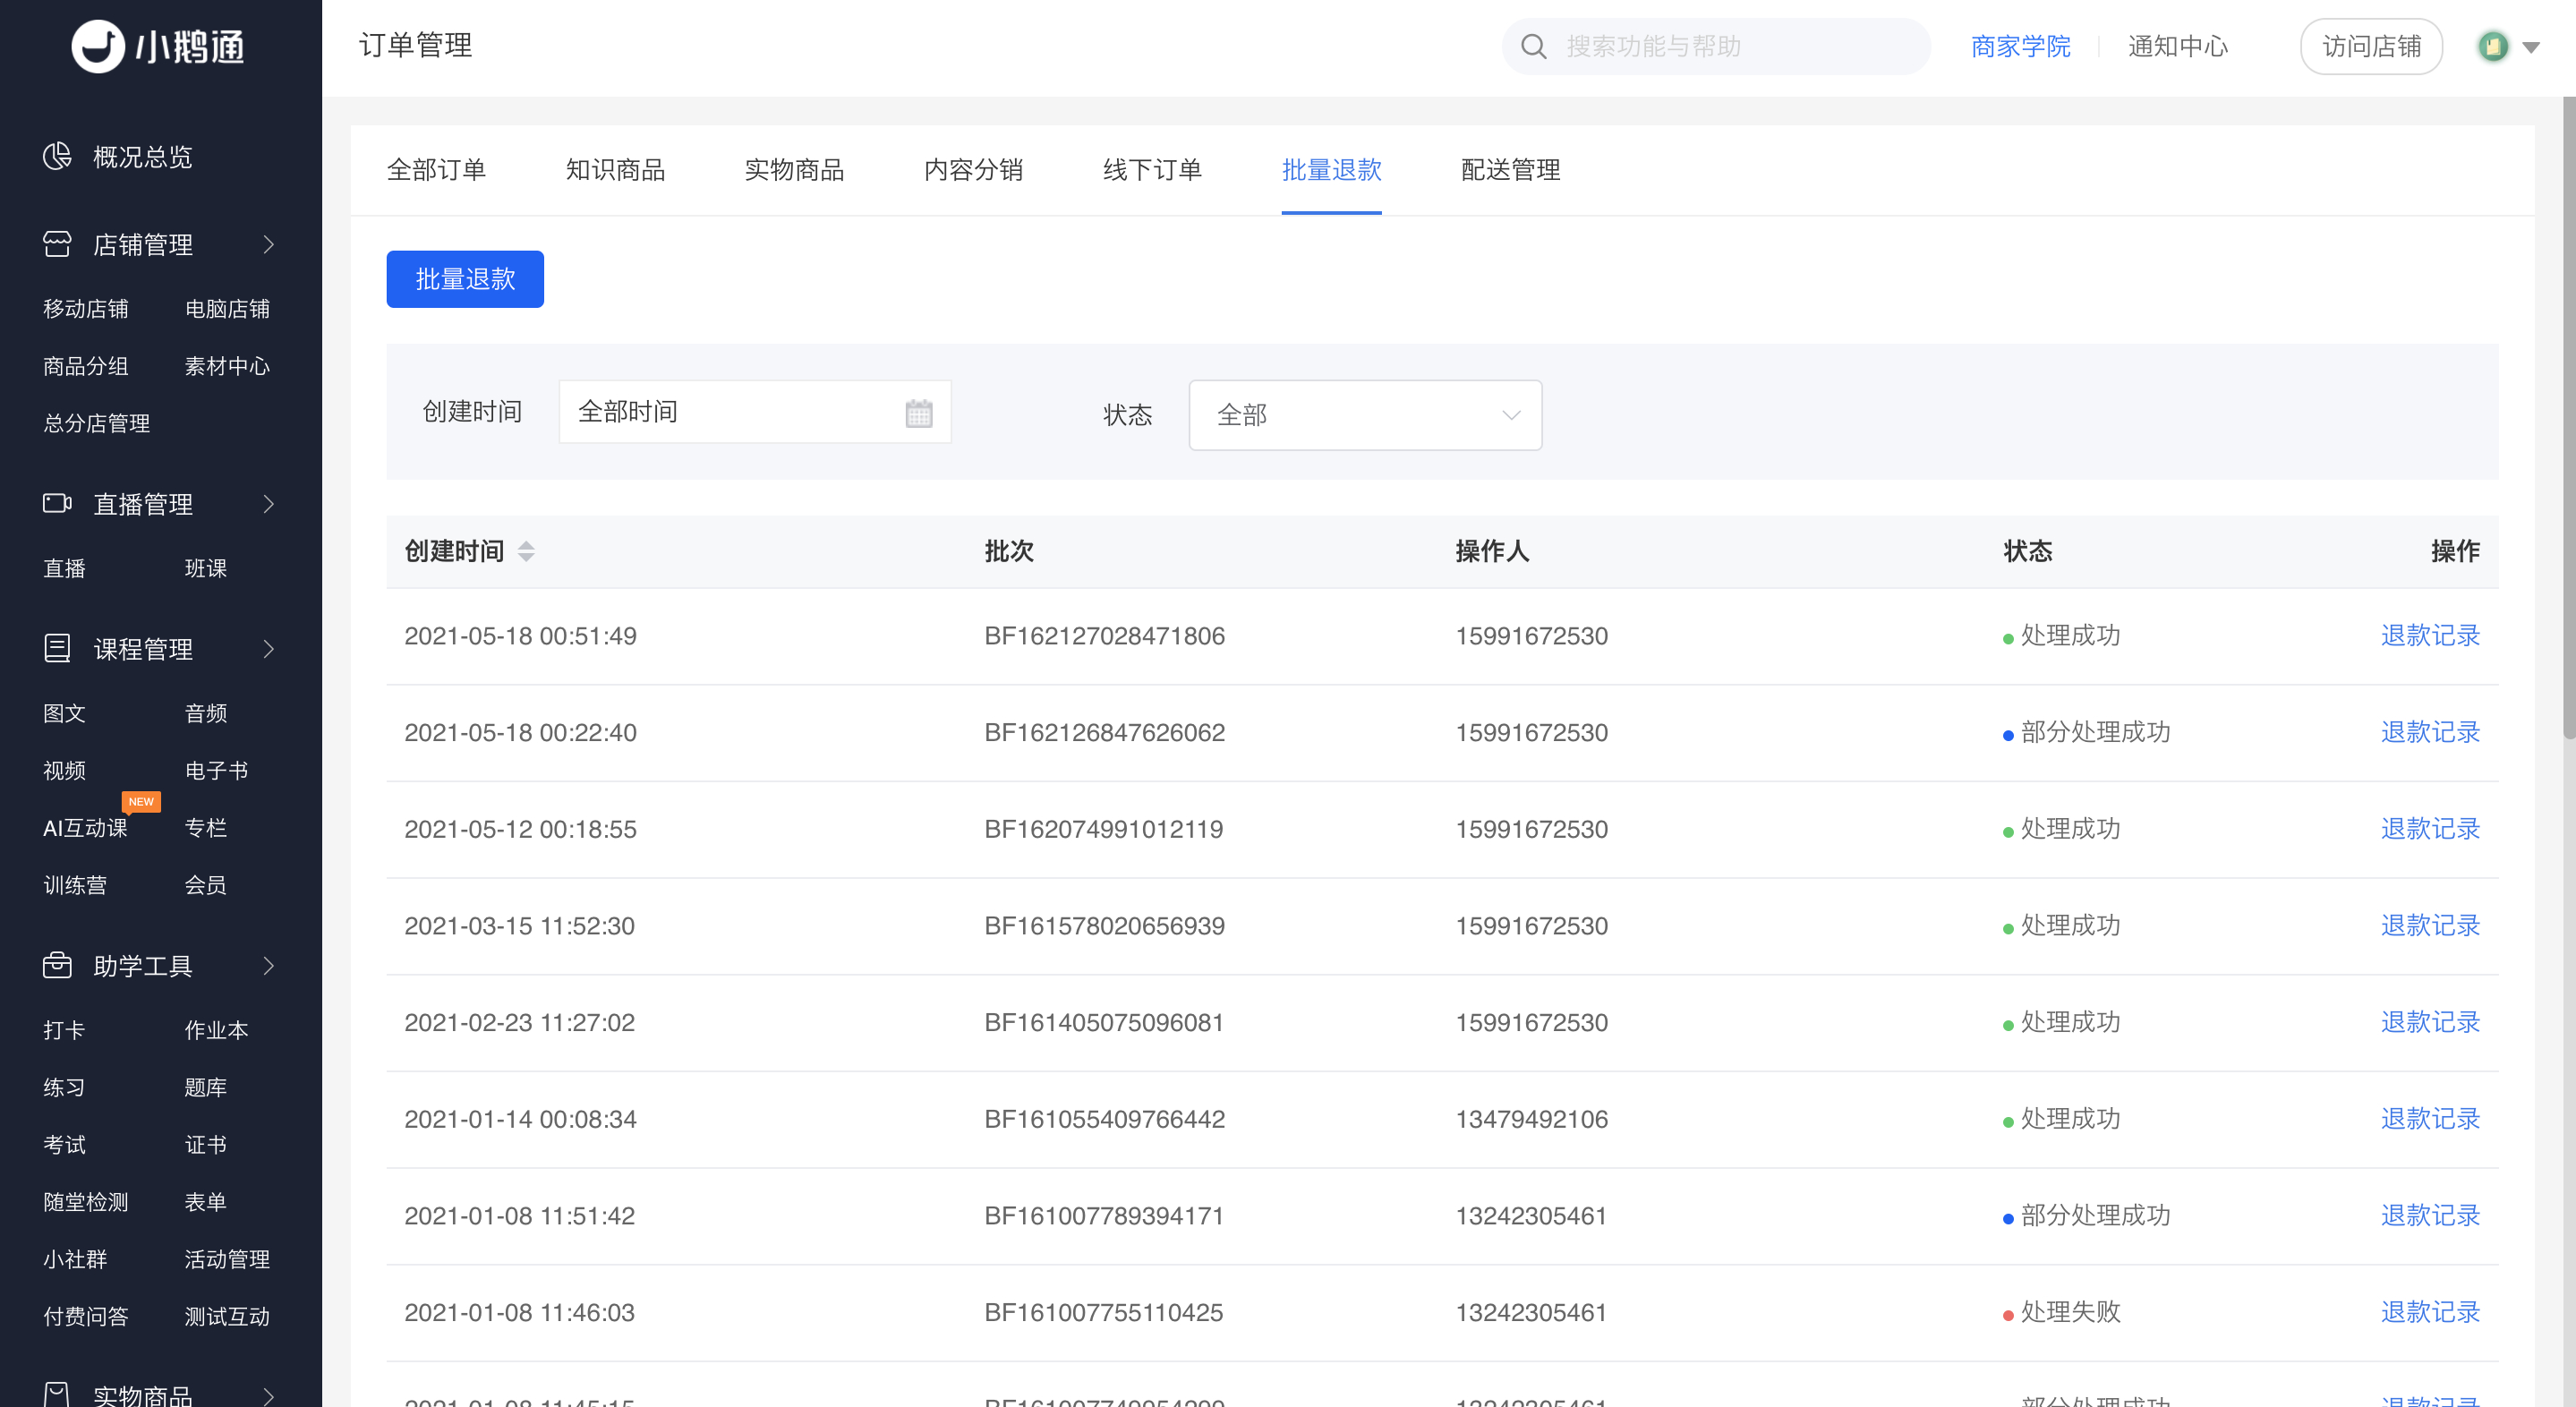Open 概况总览 overview icon
2576x1407 pixels.
(x=57, y=156)
